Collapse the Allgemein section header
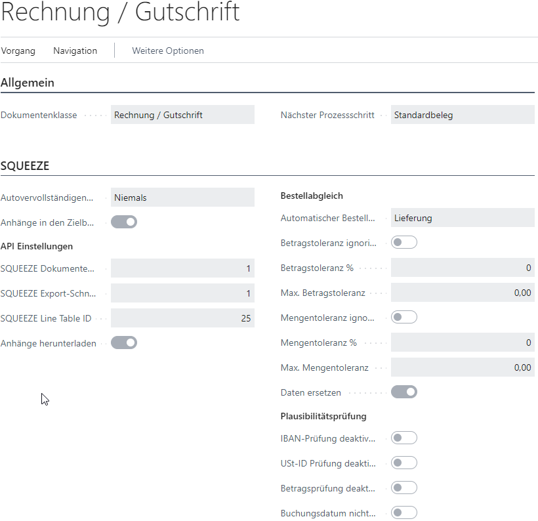This screenshot has height=521, width=538. (28, 83)
